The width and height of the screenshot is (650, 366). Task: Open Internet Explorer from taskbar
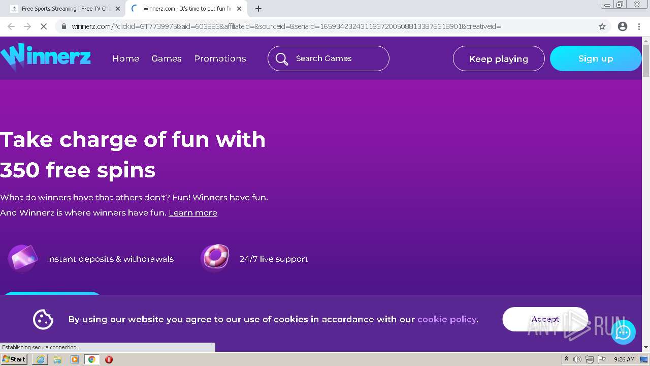click(40, 359)
